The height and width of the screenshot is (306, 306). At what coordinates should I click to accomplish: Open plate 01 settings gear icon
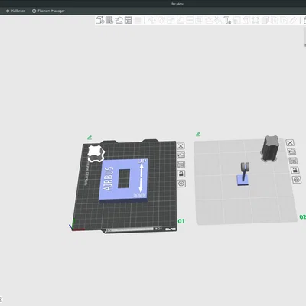point(181,184)
